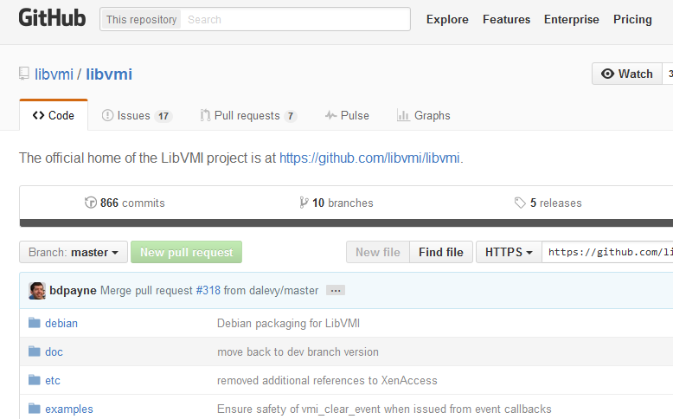673x419 pixels.
Task: Expand the commit message ellipsis button
Action: pyautogui.click(x=336, y=291)
